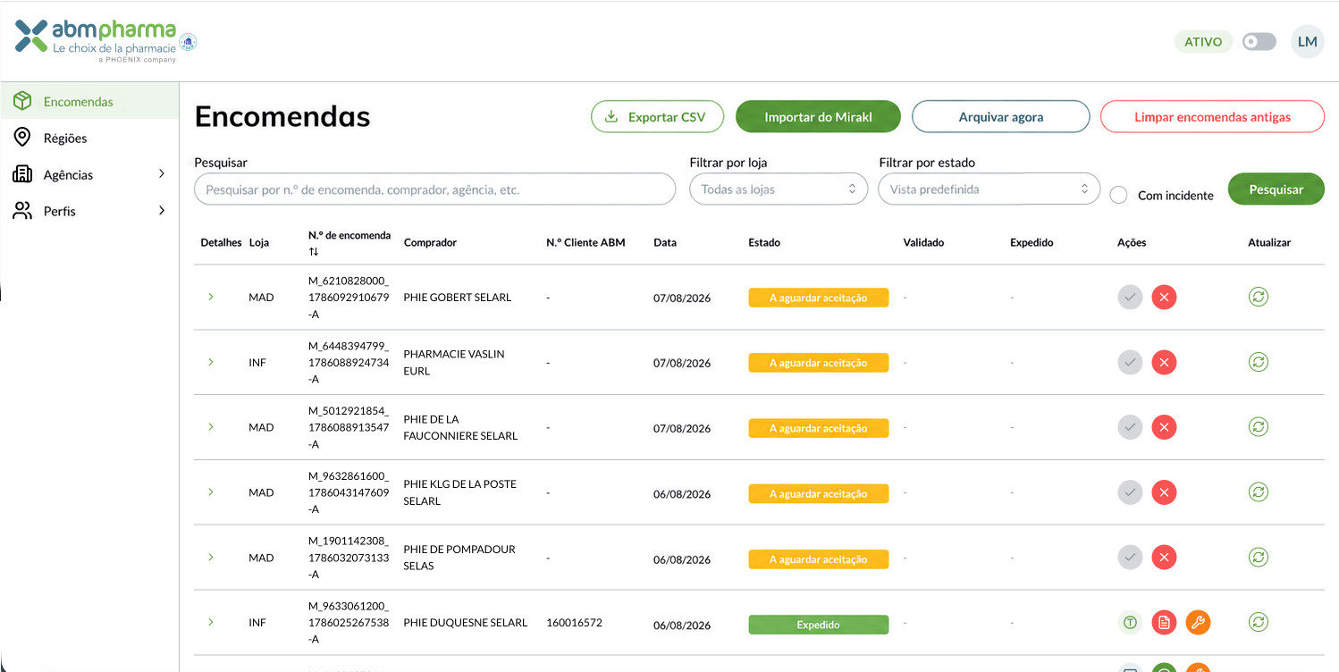Refresh the PHIE DE LA FAUCONNIERE order
This screenshot has width=1339, height=672.
tap(1259, 428)
